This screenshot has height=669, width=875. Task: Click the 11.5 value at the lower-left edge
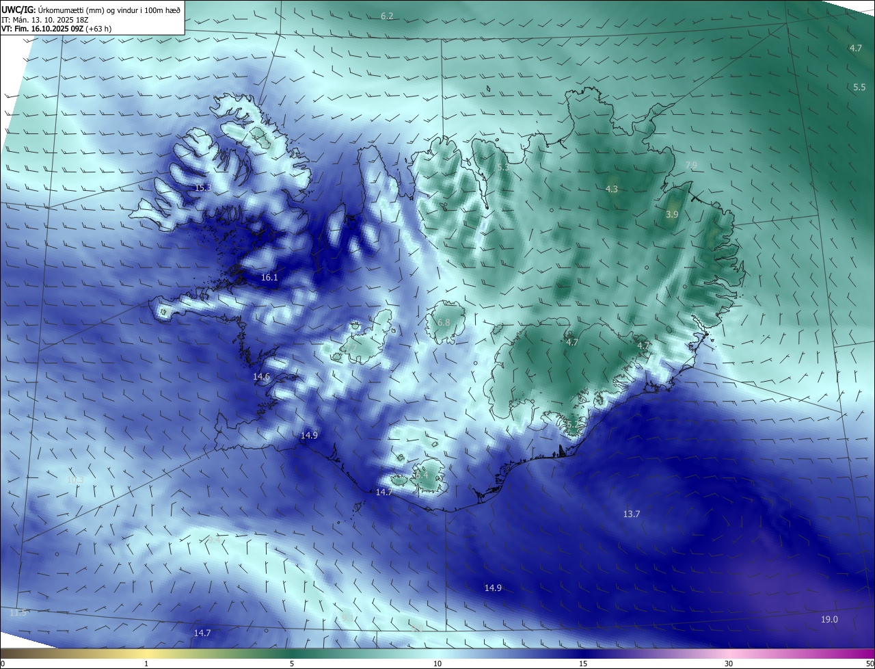18,613
